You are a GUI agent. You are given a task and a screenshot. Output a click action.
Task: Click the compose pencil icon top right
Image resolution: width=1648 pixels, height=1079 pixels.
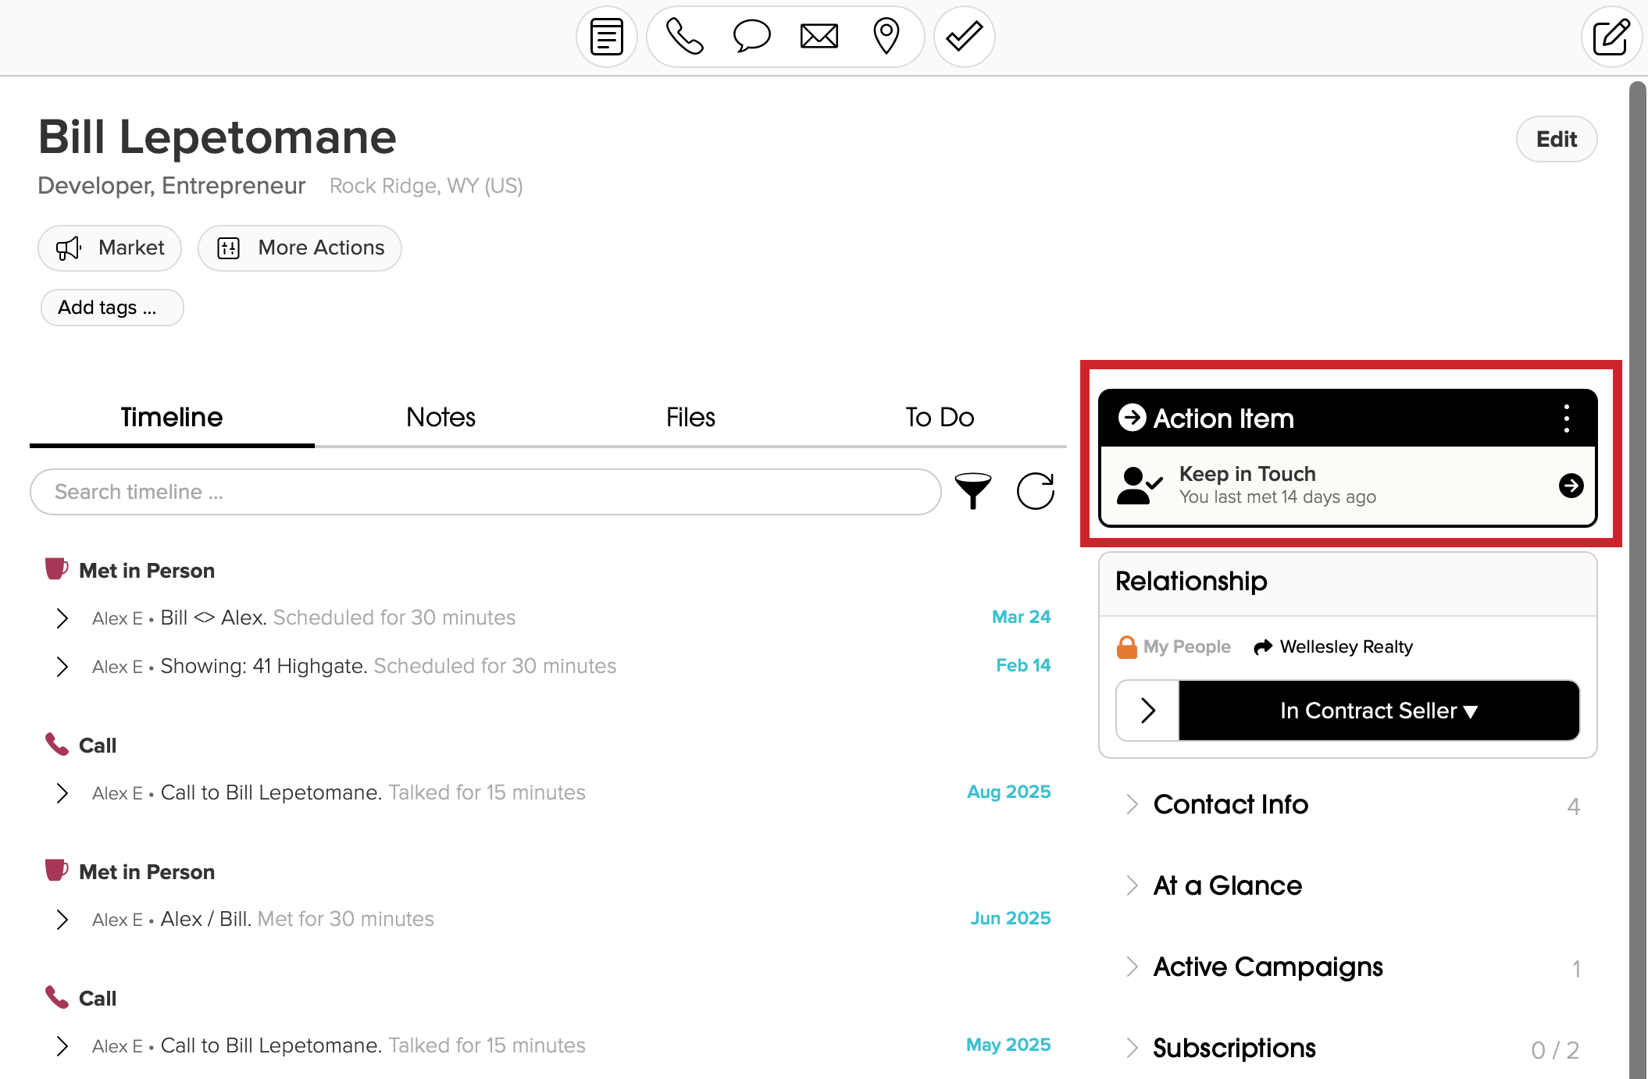point(1611,37)
